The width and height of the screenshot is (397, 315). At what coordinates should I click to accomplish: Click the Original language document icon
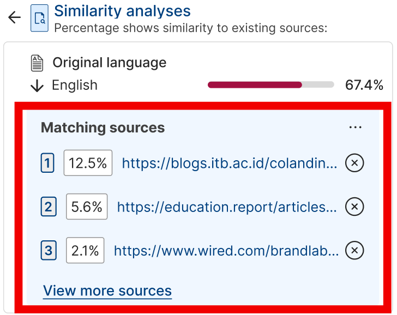[37, 63]
